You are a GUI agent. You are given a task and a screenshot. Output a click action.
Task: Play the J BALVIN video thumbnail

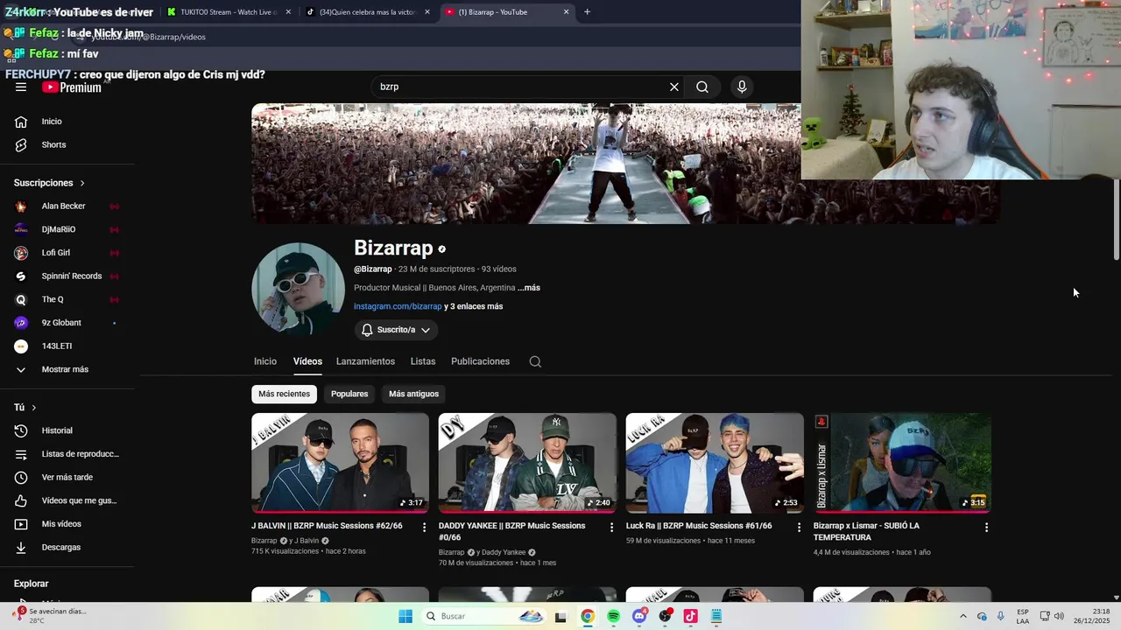tap(340, 463)
